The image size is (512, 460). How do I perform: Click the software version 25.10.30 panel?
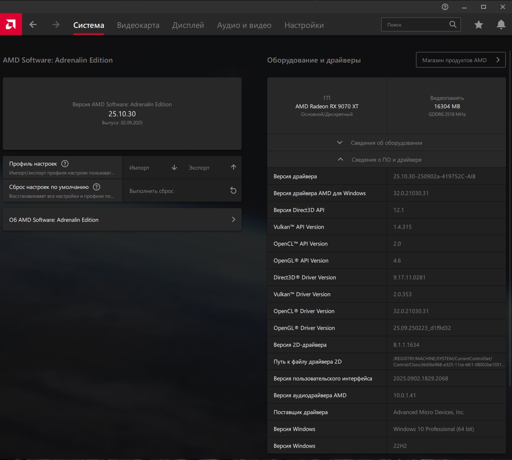[x=122, y=113]
